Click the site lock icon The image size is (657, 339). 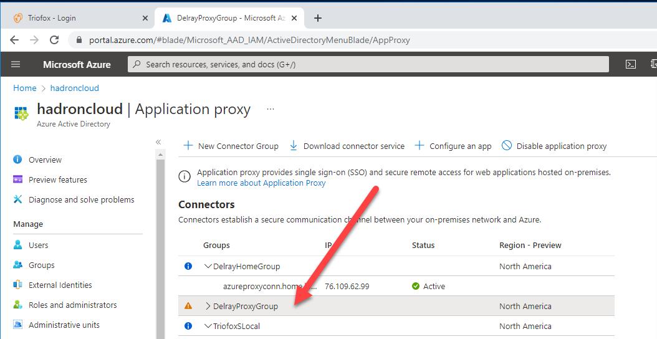pos(79,41)
